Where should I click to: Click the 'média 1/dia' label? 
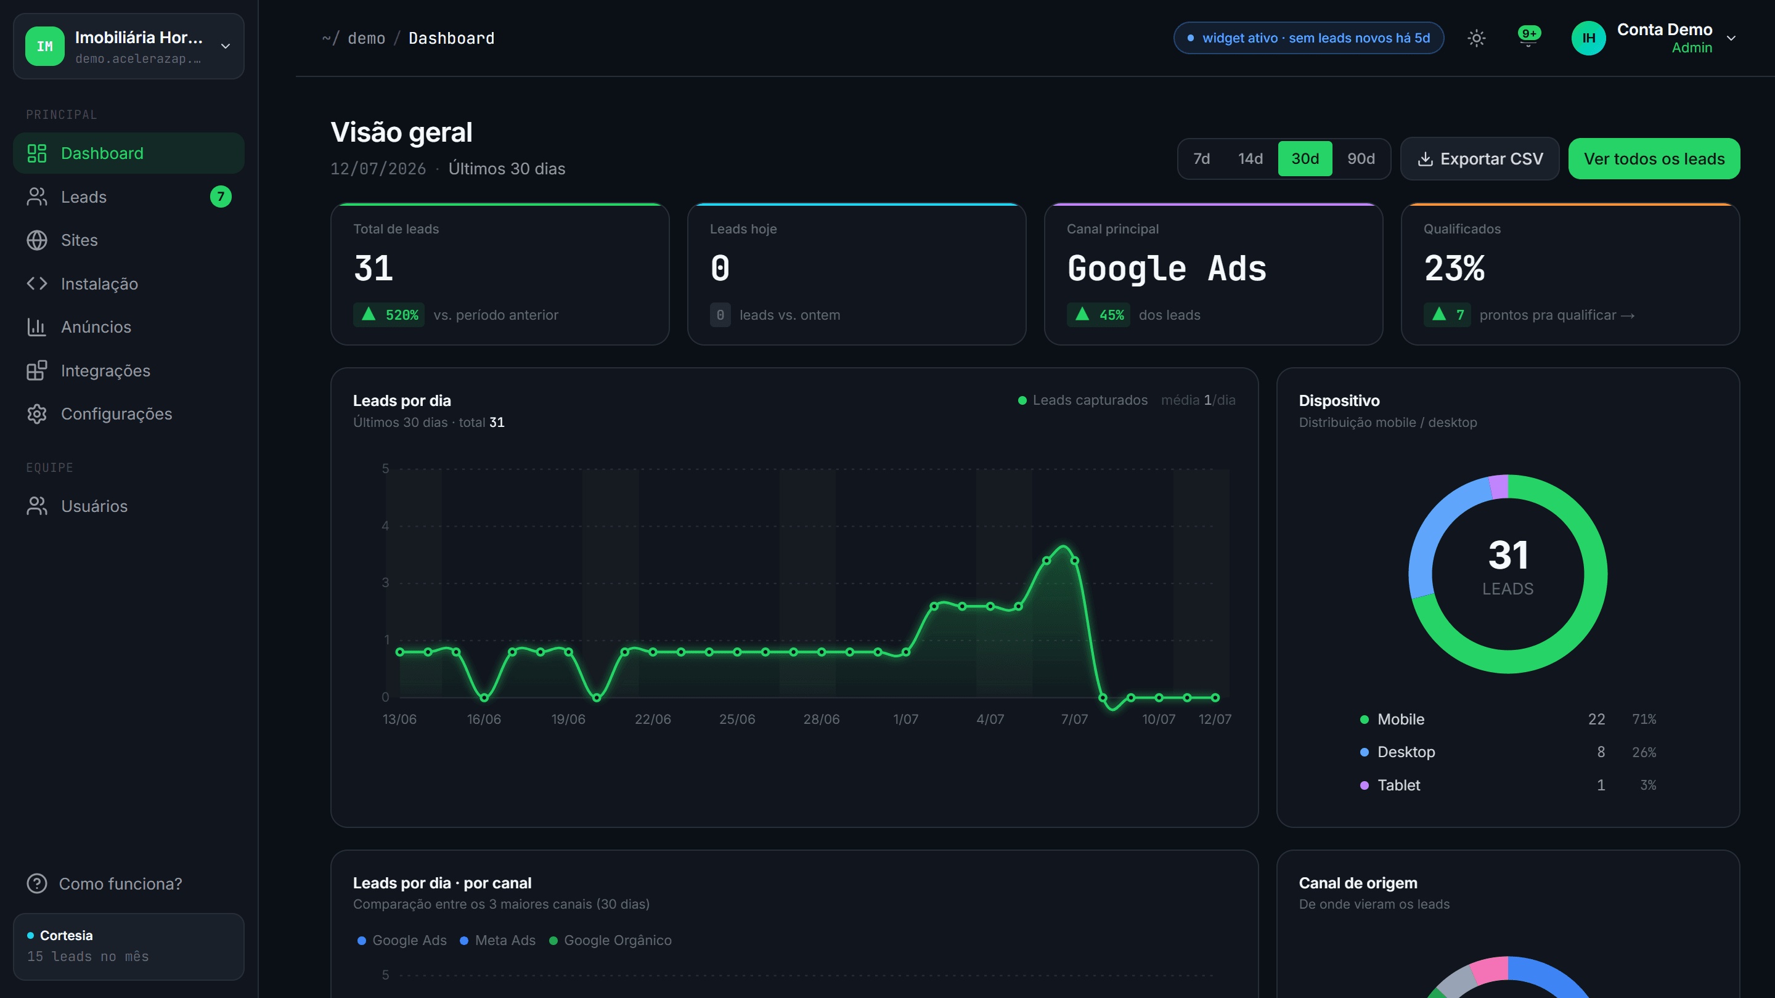point(1198,400)
